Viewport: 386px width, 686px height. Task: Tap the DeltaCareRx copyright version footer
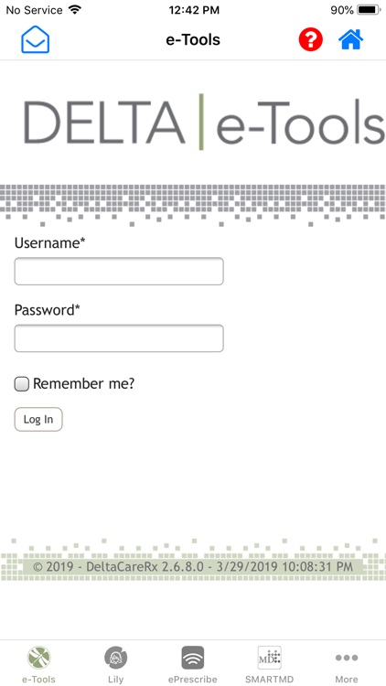point(193,566)
